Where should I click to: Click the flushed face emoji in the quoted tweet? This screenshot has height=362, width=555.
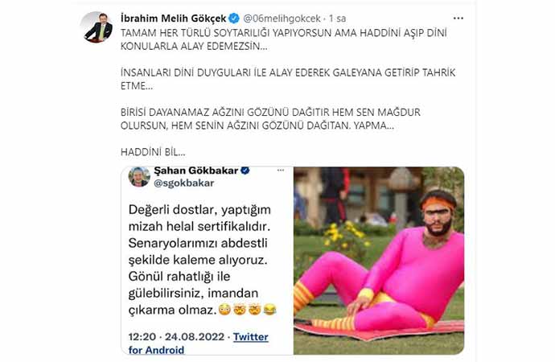224,310
